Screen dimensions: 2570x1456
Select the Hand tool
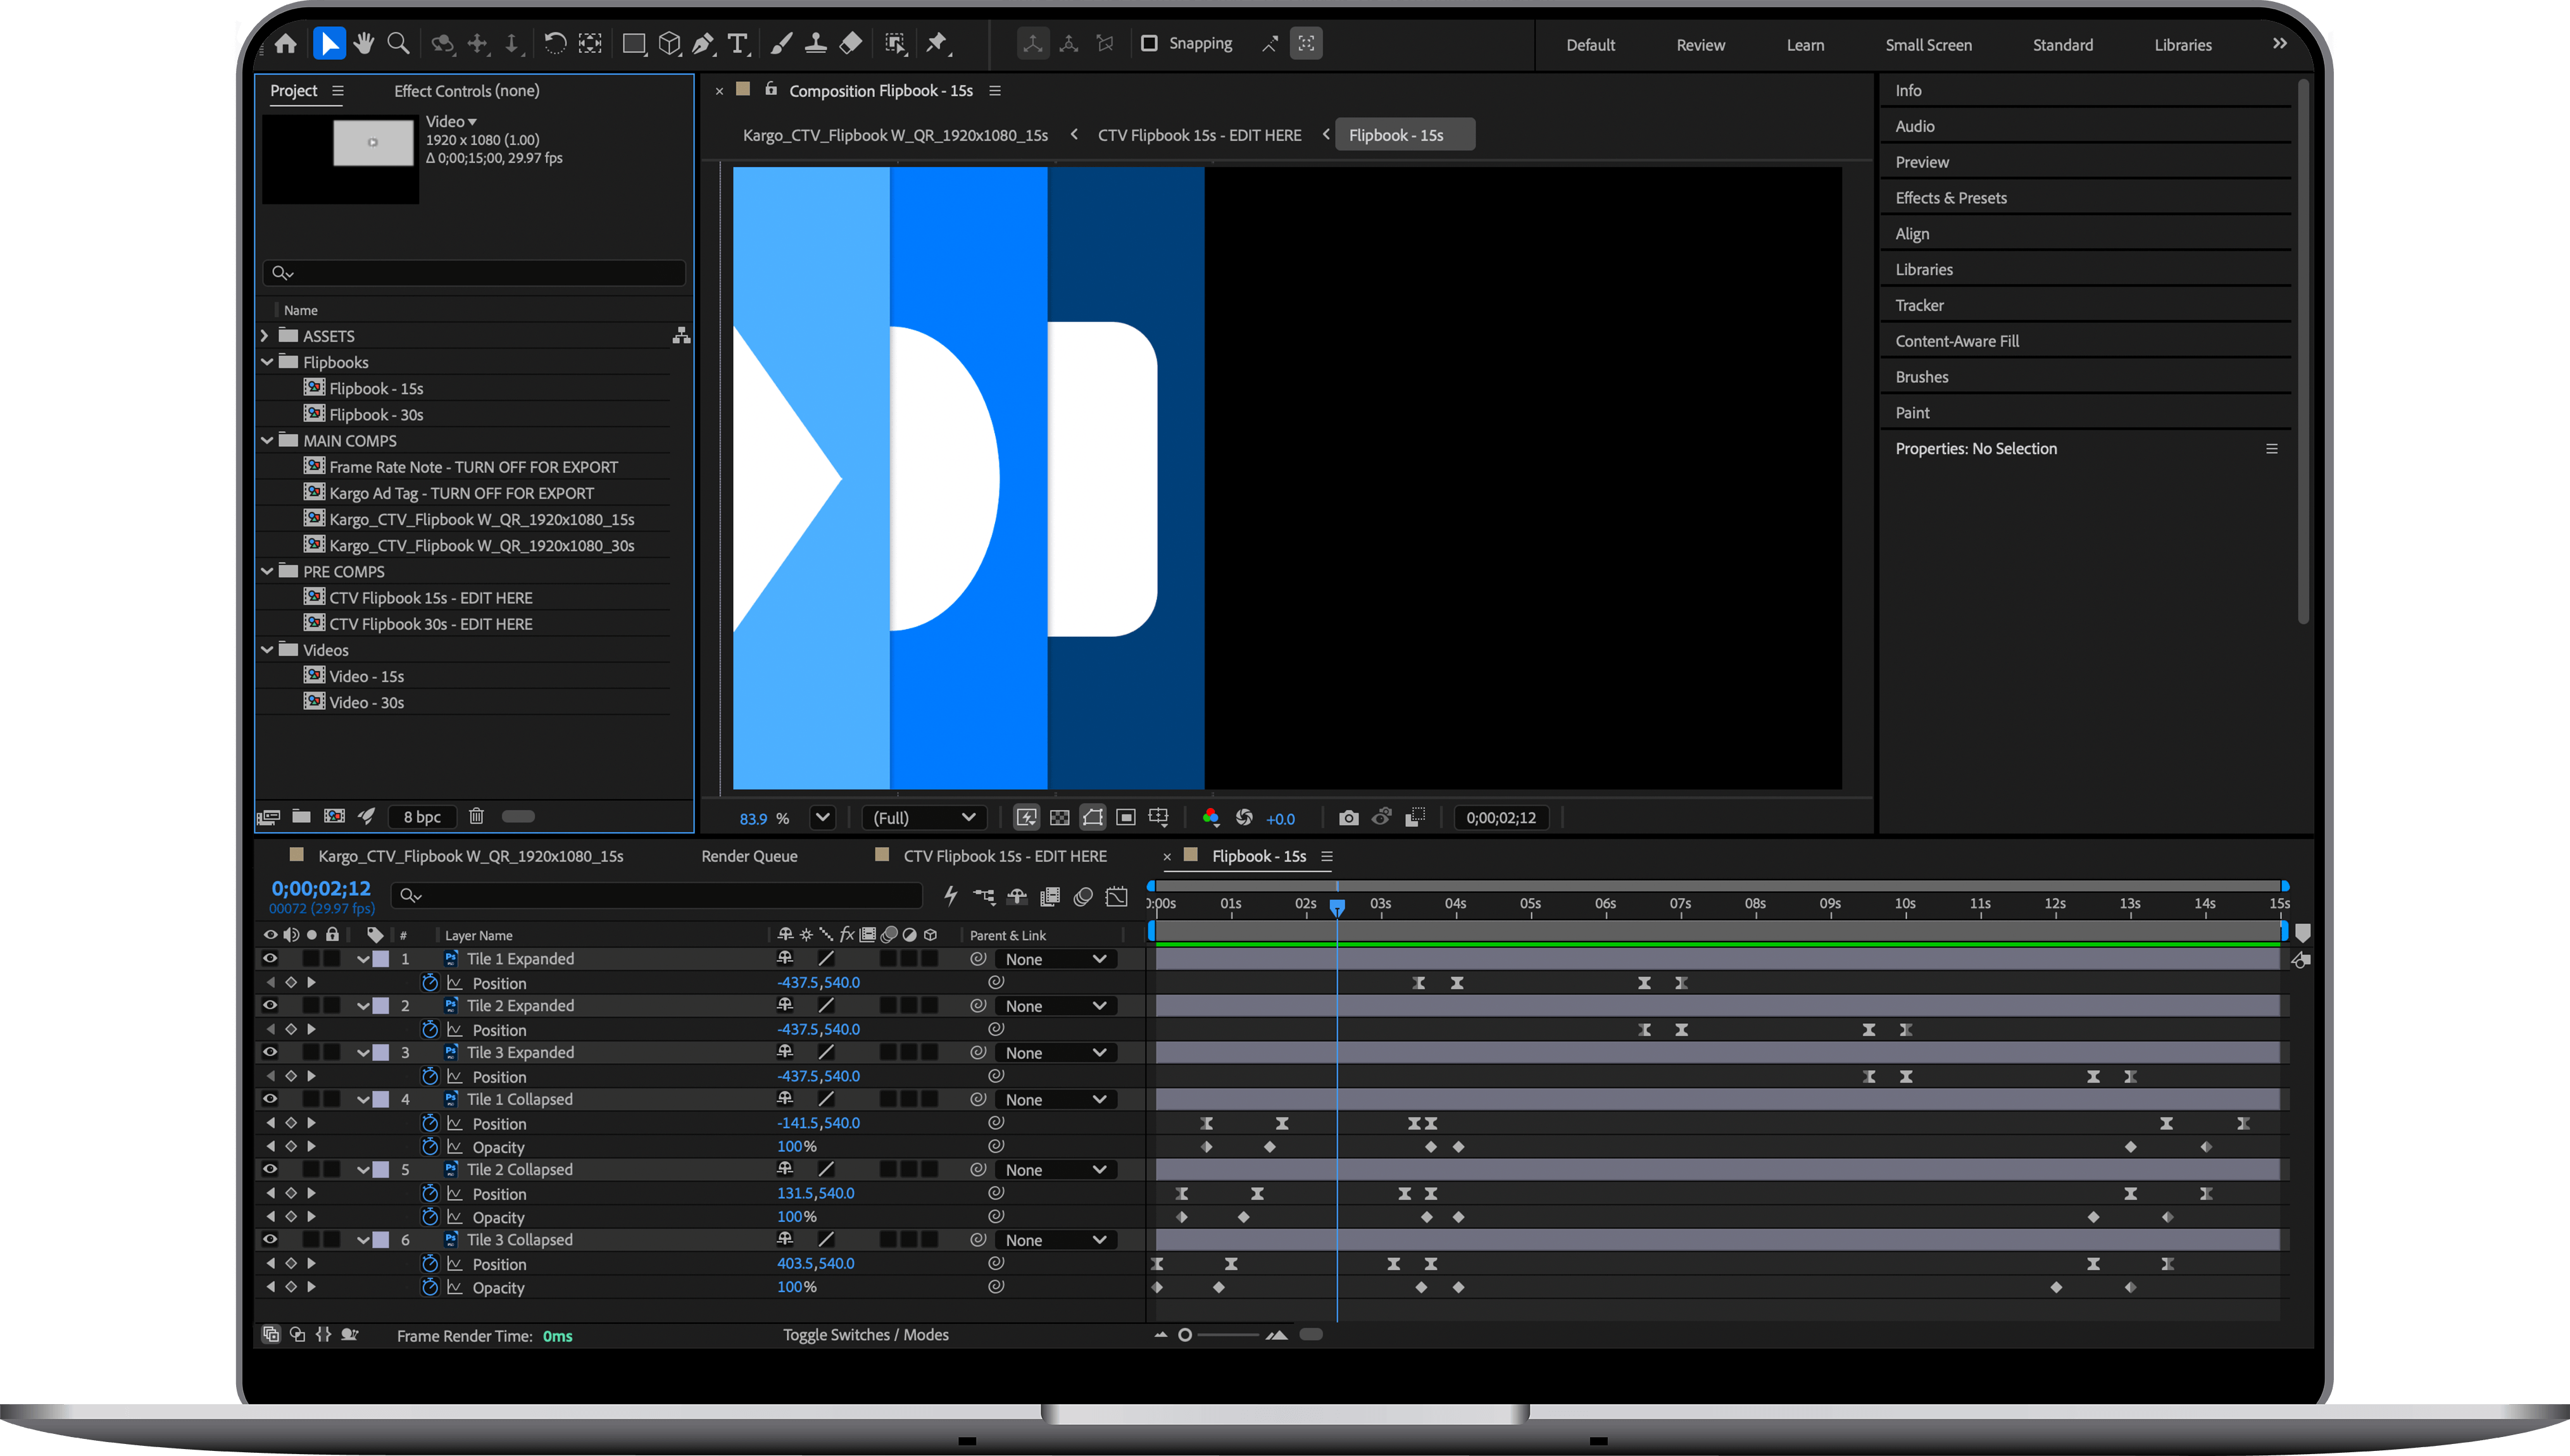pos(364,43)
